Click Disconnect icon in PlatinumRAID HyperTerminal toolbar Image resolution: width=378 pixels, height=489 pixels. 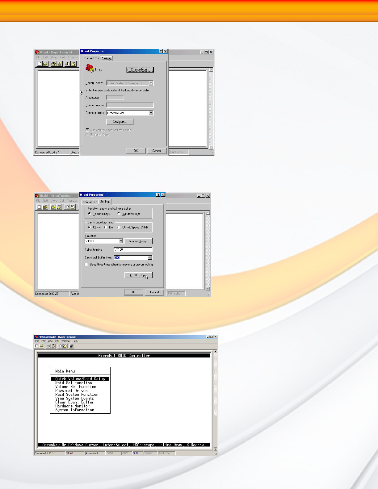tap(53, 346)
